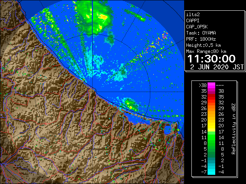This screenshot has height=184, width=246.
Task: Click the "Reflectivity in dBZ" legend title
Action: pos(234,129)
